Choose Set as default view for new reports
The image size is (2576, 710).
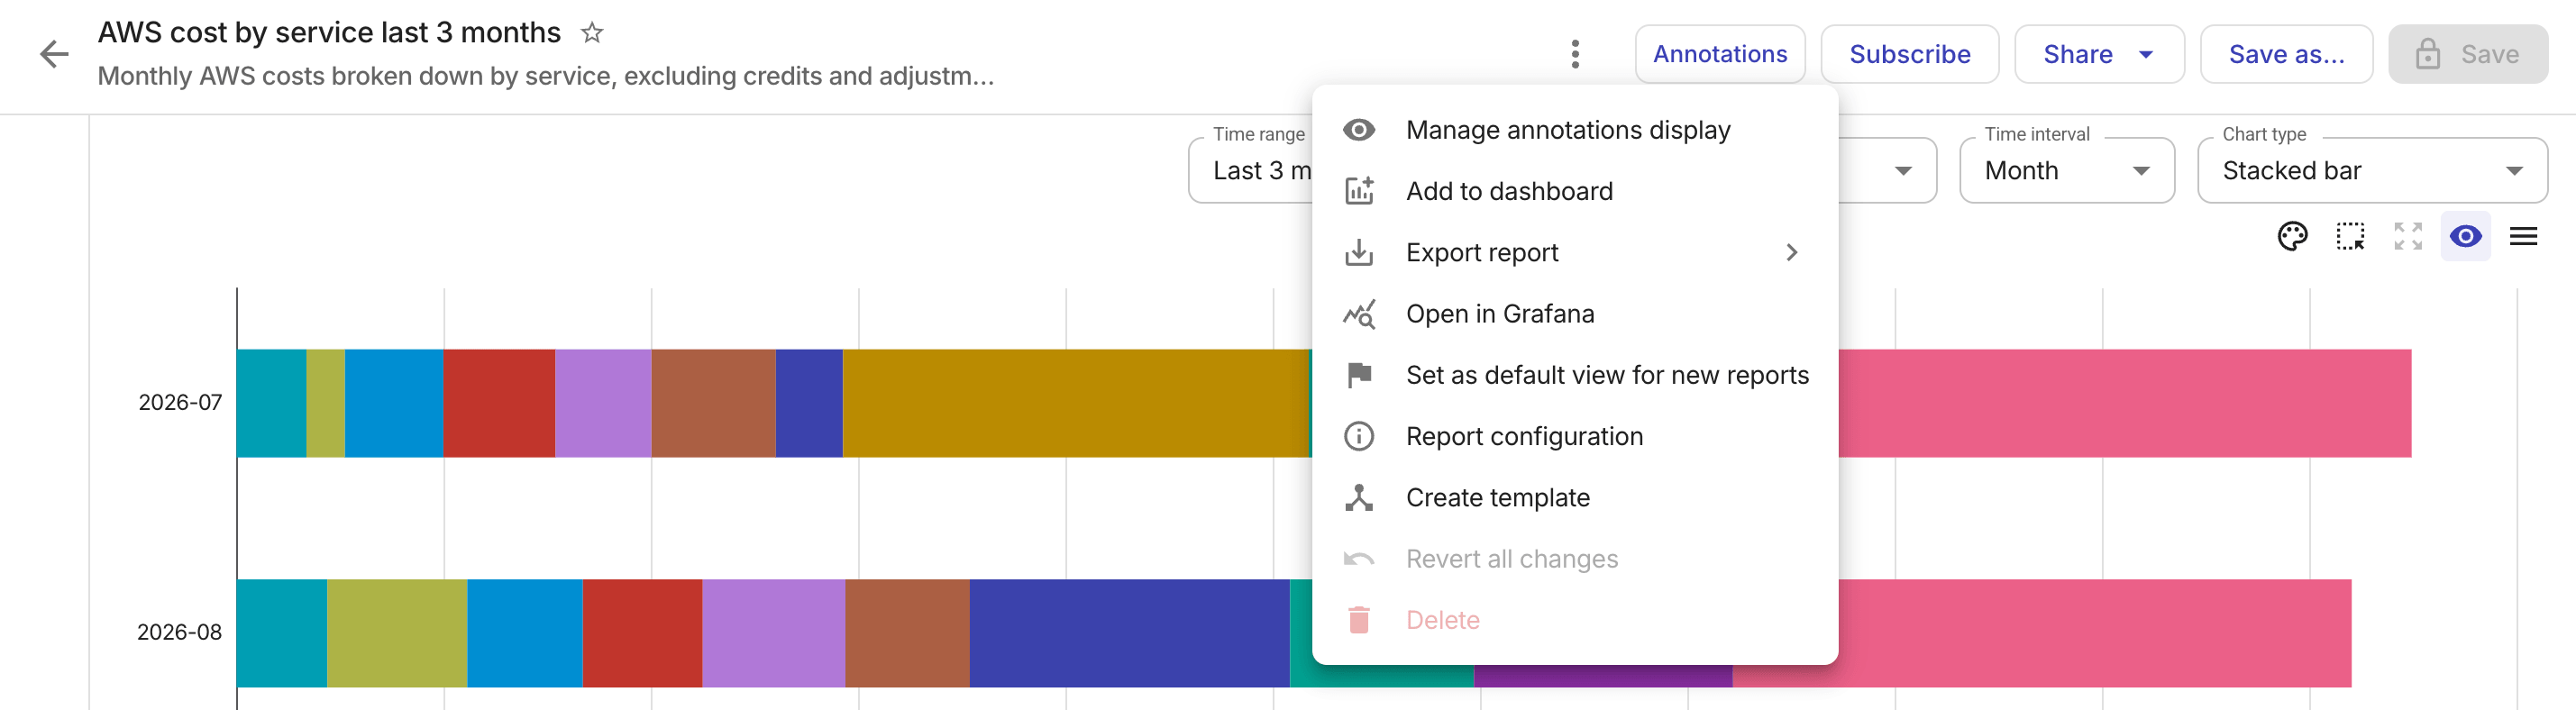coord(1575,375)
